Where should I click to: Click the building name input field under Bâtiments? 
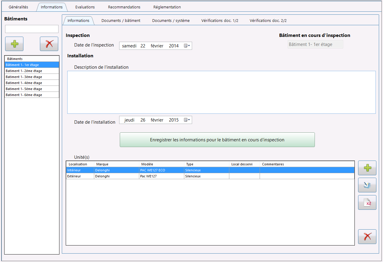click(x=32, y=29)
